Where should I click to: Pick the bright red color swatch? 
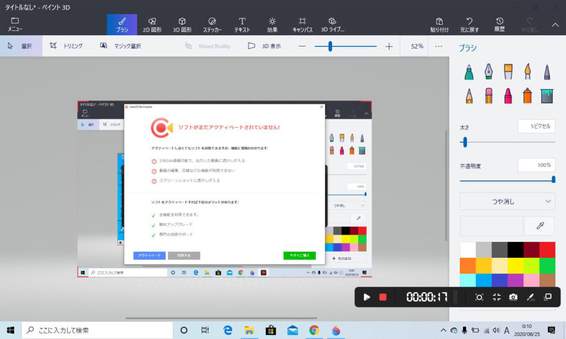[547, 250]
